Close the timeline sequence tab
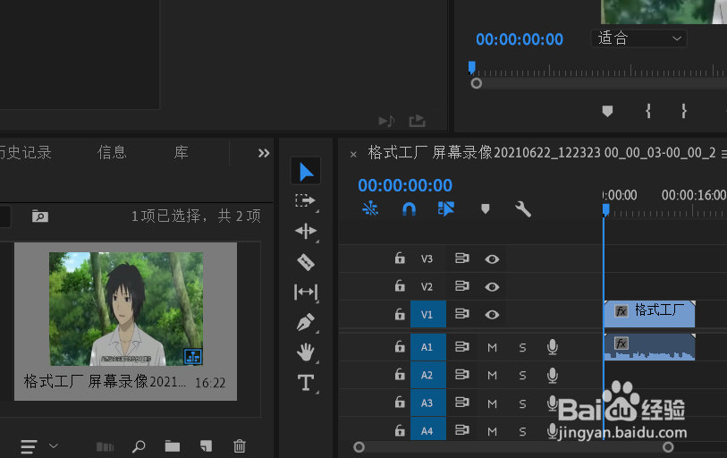727x458 pixels. click(353, 154)
